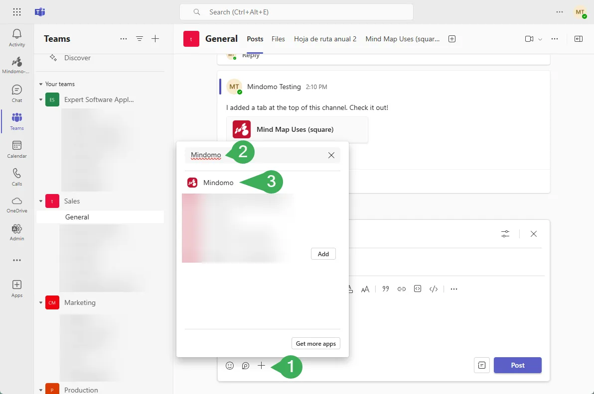
Task: Collapse the Your teams section
Action: click(41, 84)
